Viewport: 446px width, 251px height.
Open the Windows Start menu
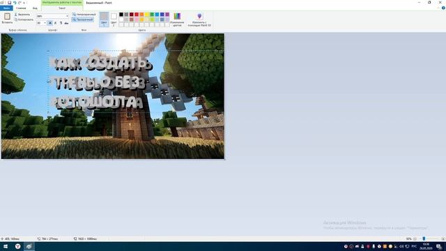click(6, 246)
